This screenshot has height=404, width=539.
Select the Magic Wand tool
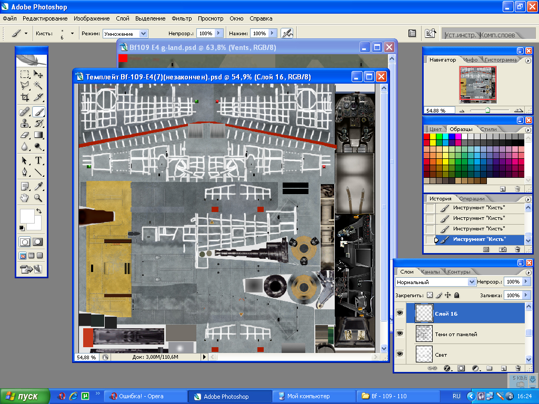pos(38,85)
